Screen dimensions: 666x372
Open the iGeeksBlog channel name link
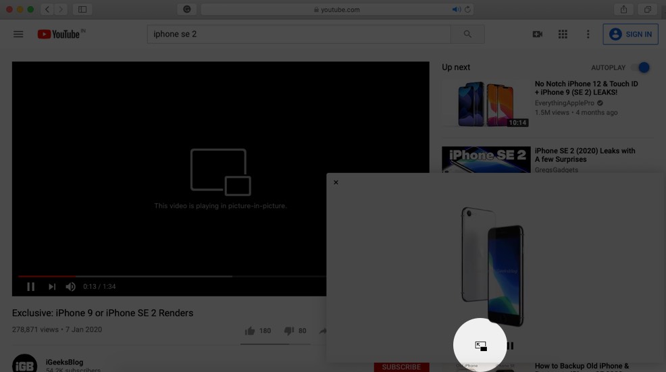coord(65,363)
